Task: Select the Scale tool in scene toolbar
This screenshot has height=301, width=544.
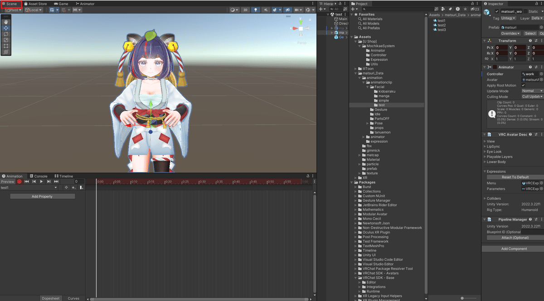Action: 6,40
